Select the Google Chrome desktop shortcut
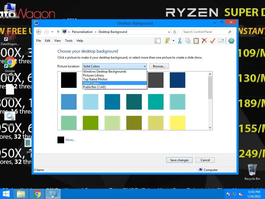The image size is (265, 199). [10, 67]
